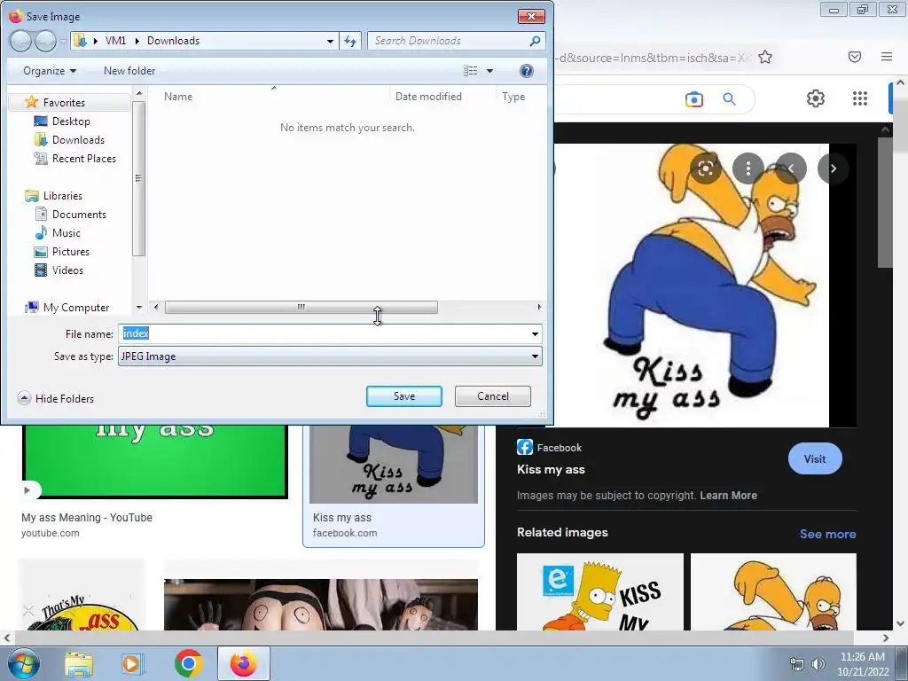Image resolution: width=908 pixels, height=681 pixels.
Task: Click the file list horizontal scrollbar thumb
Action: 301,307
